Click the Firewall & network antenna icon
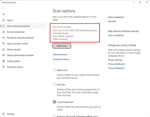Image resolution: width=150 pixels, height=117 pixels. tap(3, 38)
